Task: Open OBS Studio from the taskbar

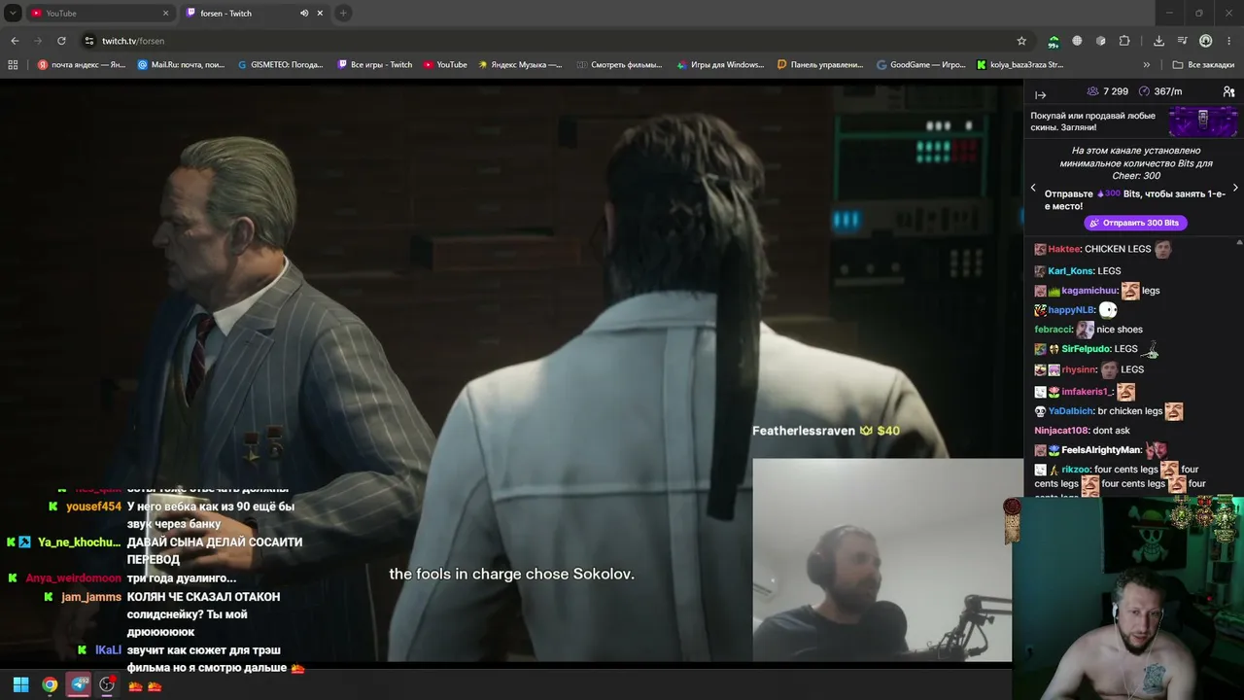Action: coord(107,684)
